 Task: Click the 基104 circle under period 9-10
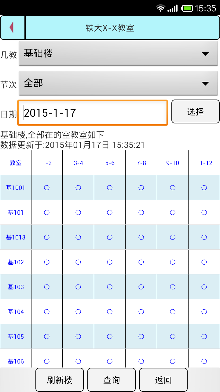coord(173,312)
